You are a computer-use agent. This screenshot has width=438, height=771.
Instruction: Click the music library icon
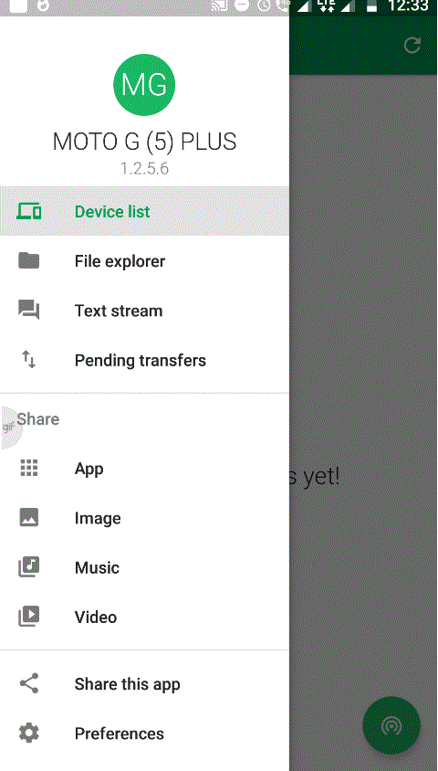tap(29, 567)
